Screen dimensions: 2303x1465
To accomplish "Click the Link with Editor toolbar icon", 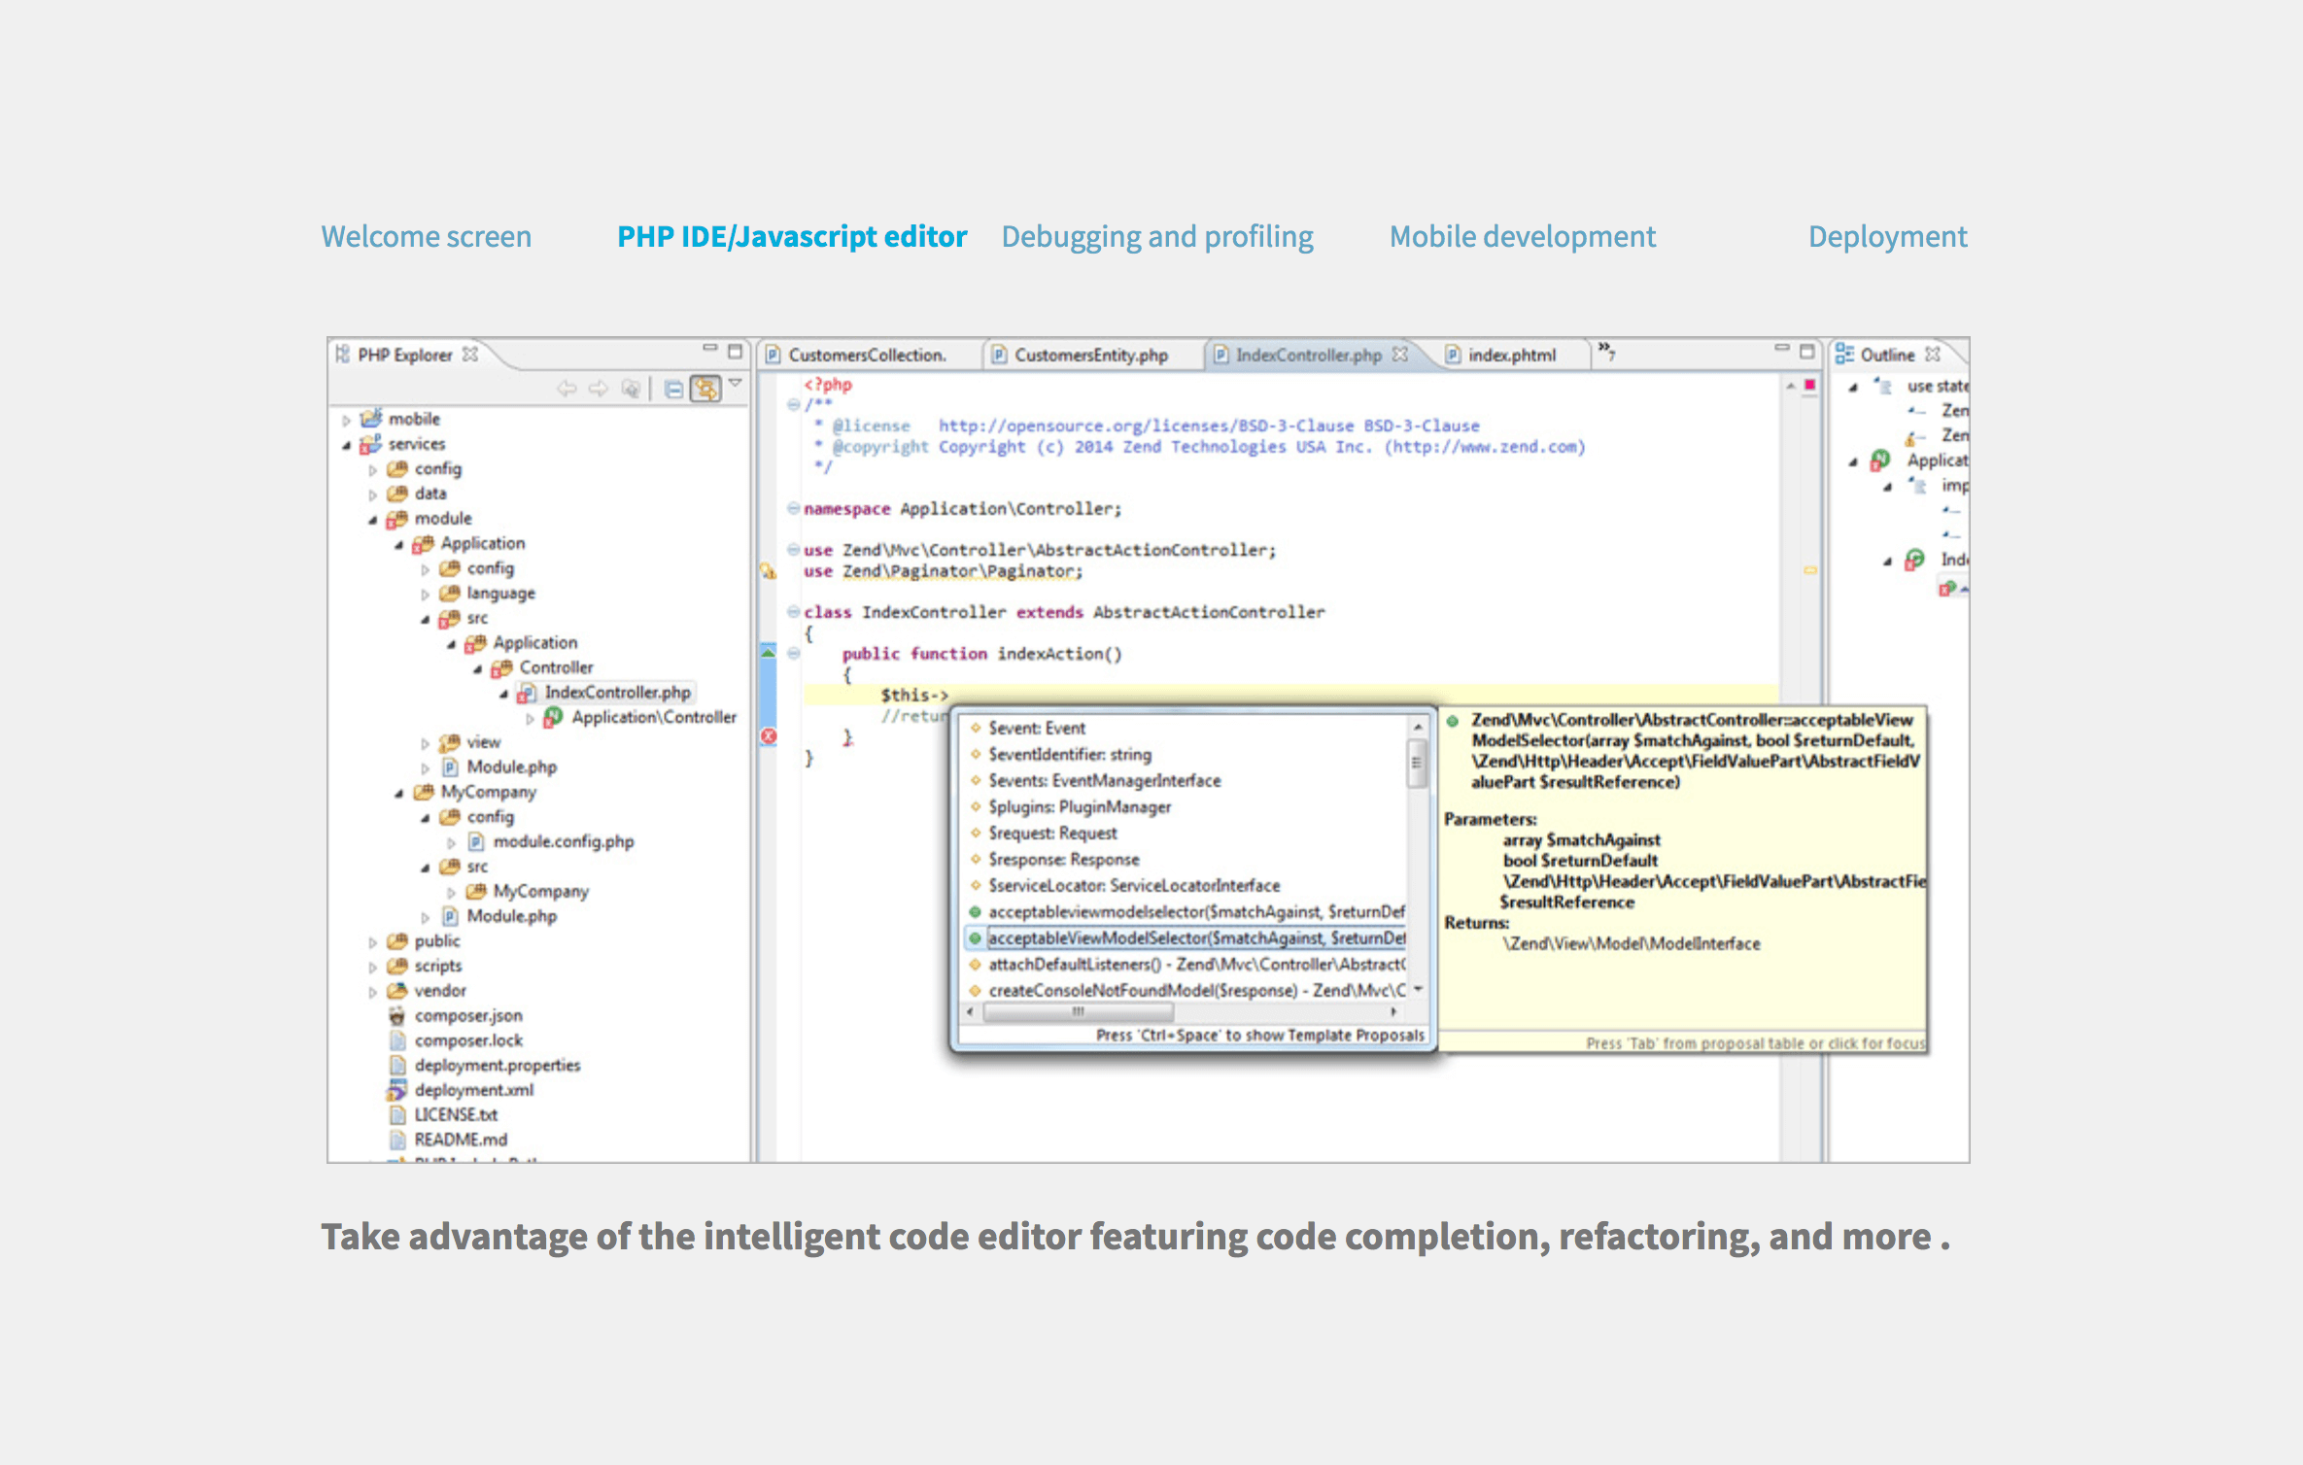I will click(x=705, y=389).
